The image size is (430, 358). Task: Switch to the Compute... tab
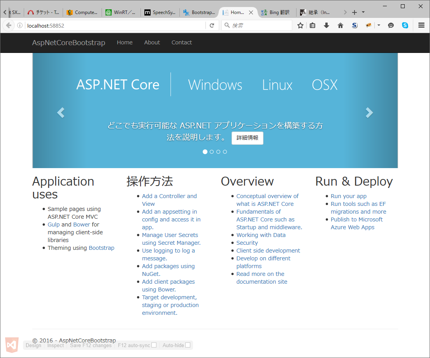tap(82, 12)
